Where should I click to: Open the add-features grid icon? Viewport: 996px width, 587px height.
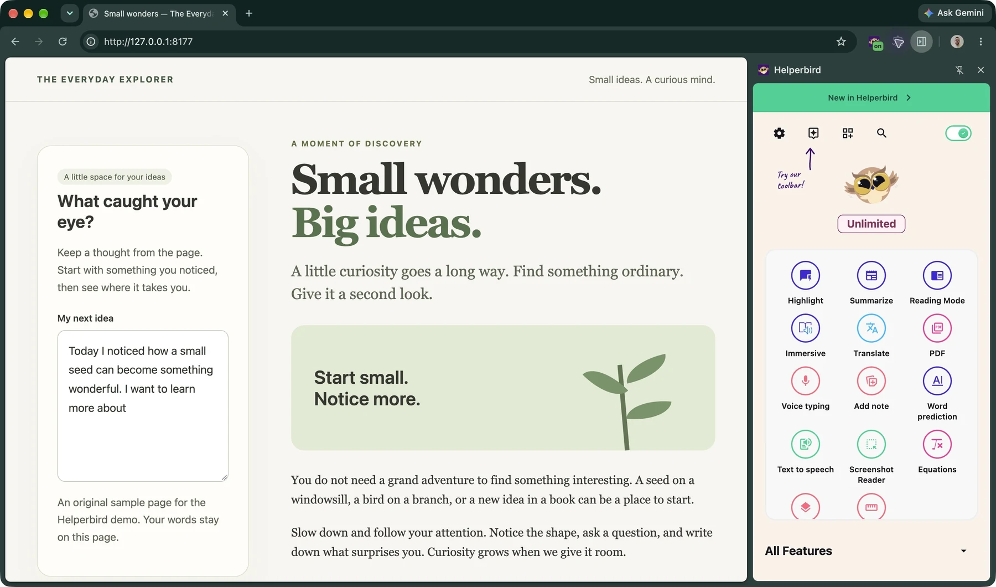pos(848,133)
